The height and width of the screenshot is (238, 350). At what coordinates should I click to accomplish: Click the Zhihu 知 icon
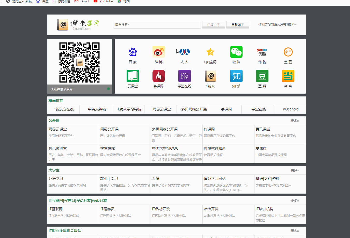(x=236, y=76)
